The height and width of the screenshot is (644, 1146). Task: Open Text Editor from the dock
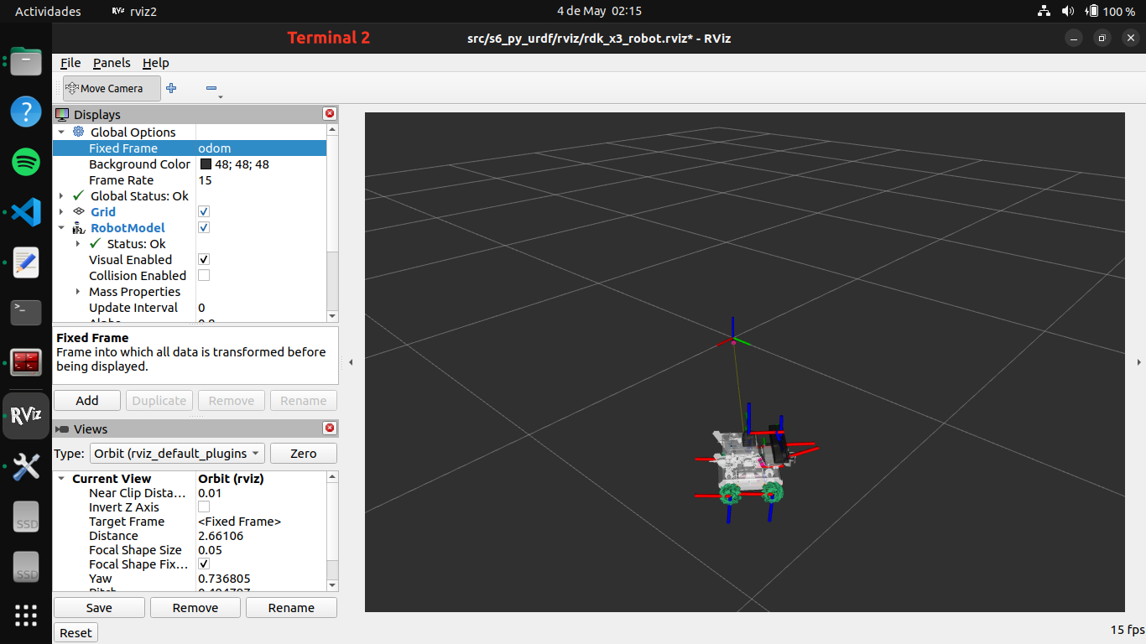[x=26, y=262]
